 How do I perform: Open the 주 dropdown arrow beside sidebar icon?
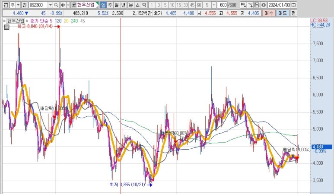[18, 5]
